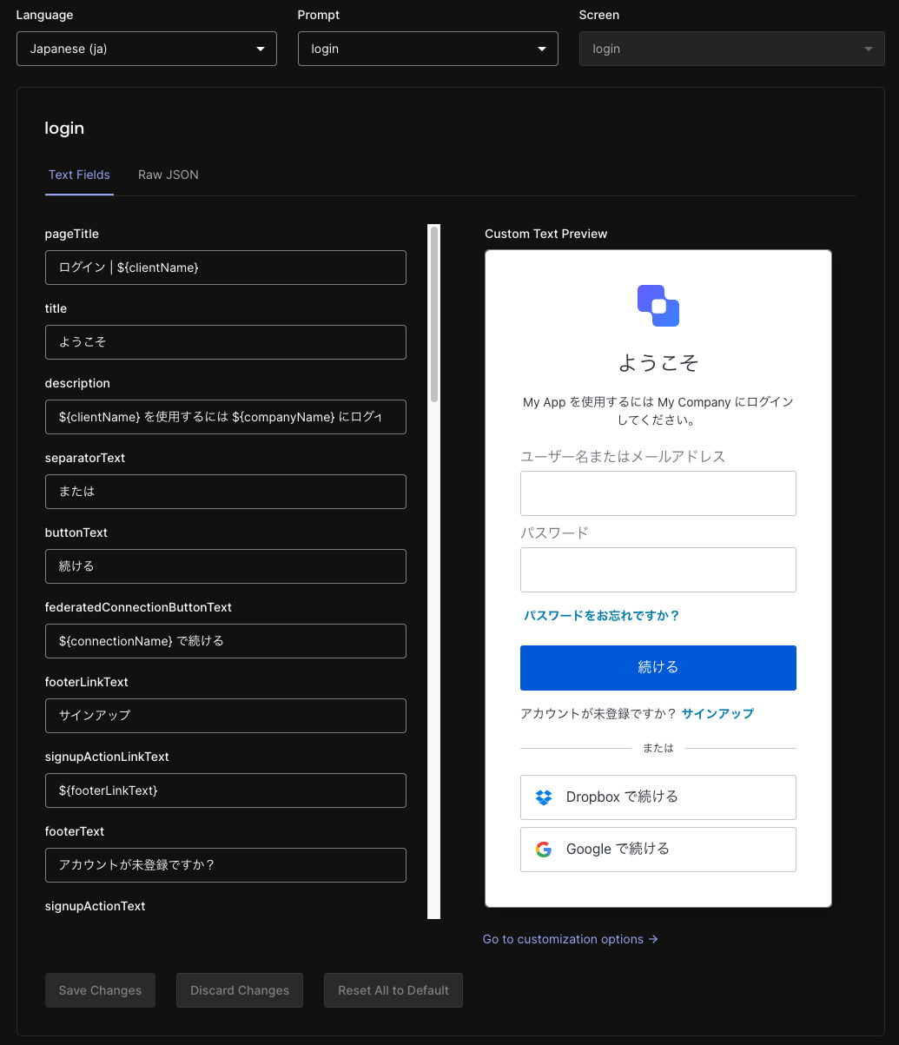Image resolution: width=899 pixels, height=1045 pixels.
Task: Click the Dropbox で続ける button
Action: 658,797
